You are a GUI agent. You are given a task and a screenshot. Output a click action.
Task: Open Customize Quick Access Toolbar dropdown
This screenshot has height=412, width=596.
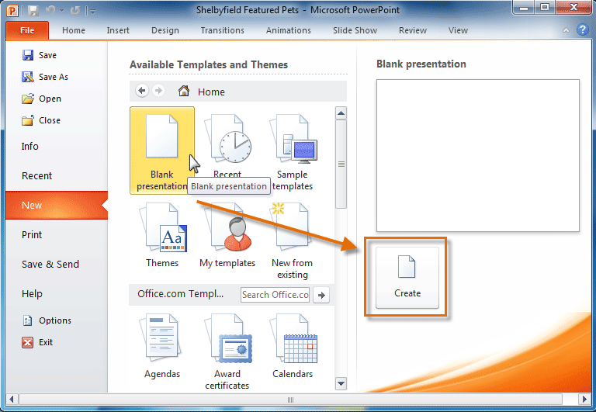pyautogui.click(x=92, y=11)
